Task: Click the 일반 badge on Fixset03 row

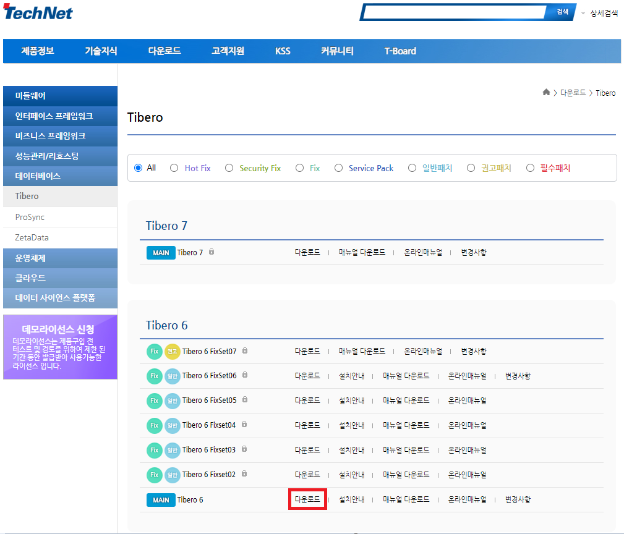Action: [x=173, y=450]
